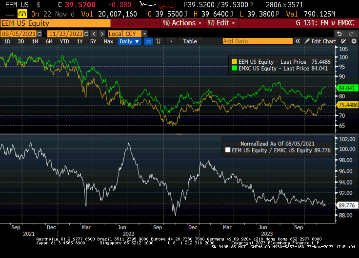Click the yellow EEM legend color swatch
Screen dimensions: 359x258
click(x=235, y=61)
